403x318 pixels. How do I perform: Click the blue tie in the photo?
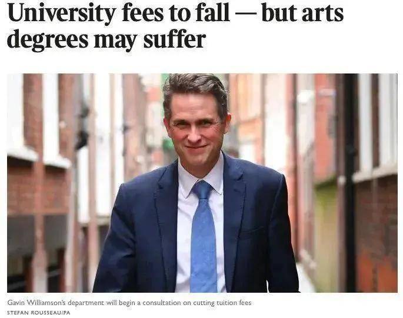pyautogui.click(x=203, y=236)
